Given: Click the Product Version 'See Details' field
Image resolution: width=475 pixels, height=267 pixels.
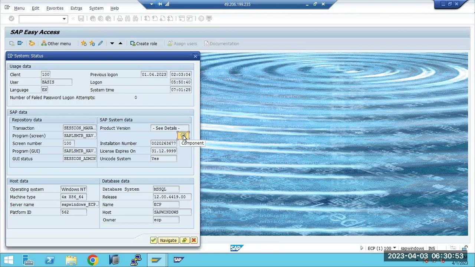Looking at the screenshot, I should coord(170,128).
